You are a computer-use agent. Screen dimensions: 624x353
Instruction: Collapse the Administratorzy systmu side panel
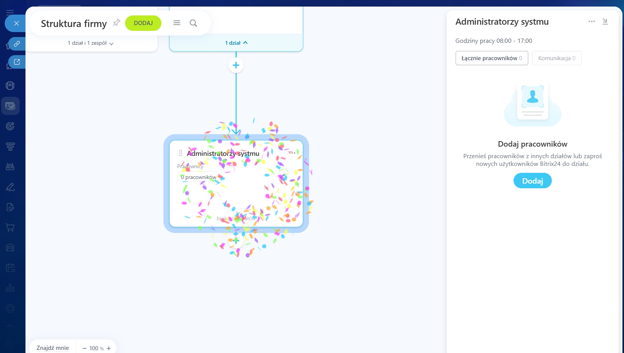(605, 22)
